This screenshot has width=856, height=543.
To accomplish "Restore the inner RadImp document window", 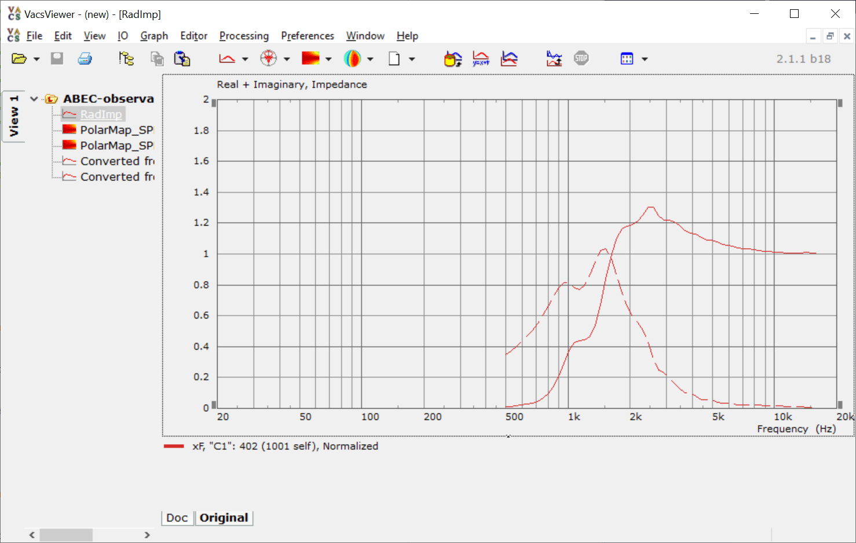I will pyautogui.click(x=830, y=36).
